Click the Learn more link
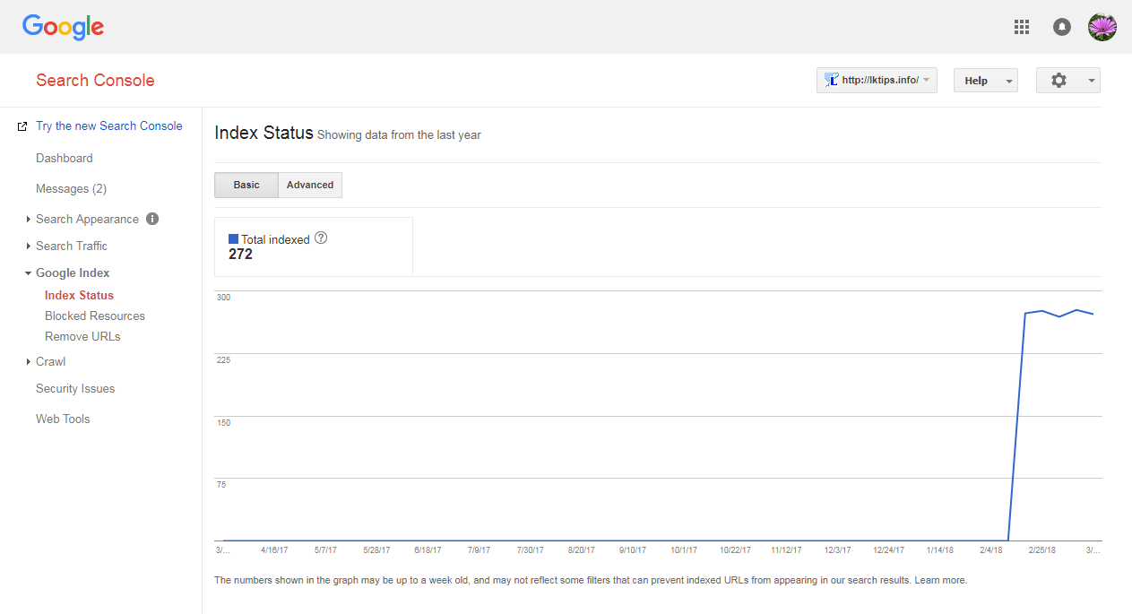This screenshot has width=1132, height=614. 940,580
